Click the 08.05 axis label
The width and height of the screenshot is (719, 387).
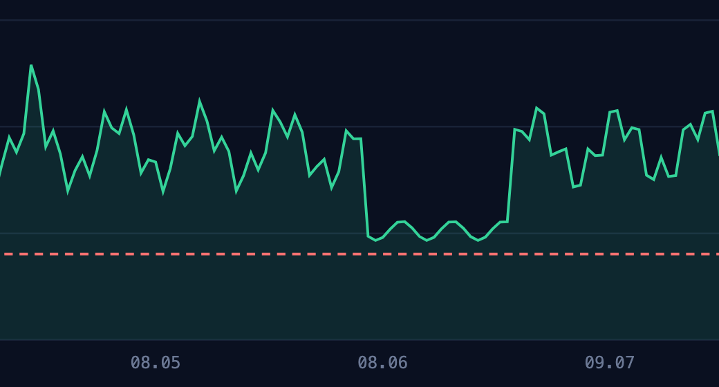(x=156, y=363)
